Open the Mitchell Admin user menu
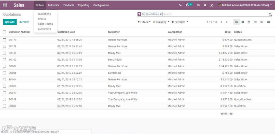 pos(245,5)
